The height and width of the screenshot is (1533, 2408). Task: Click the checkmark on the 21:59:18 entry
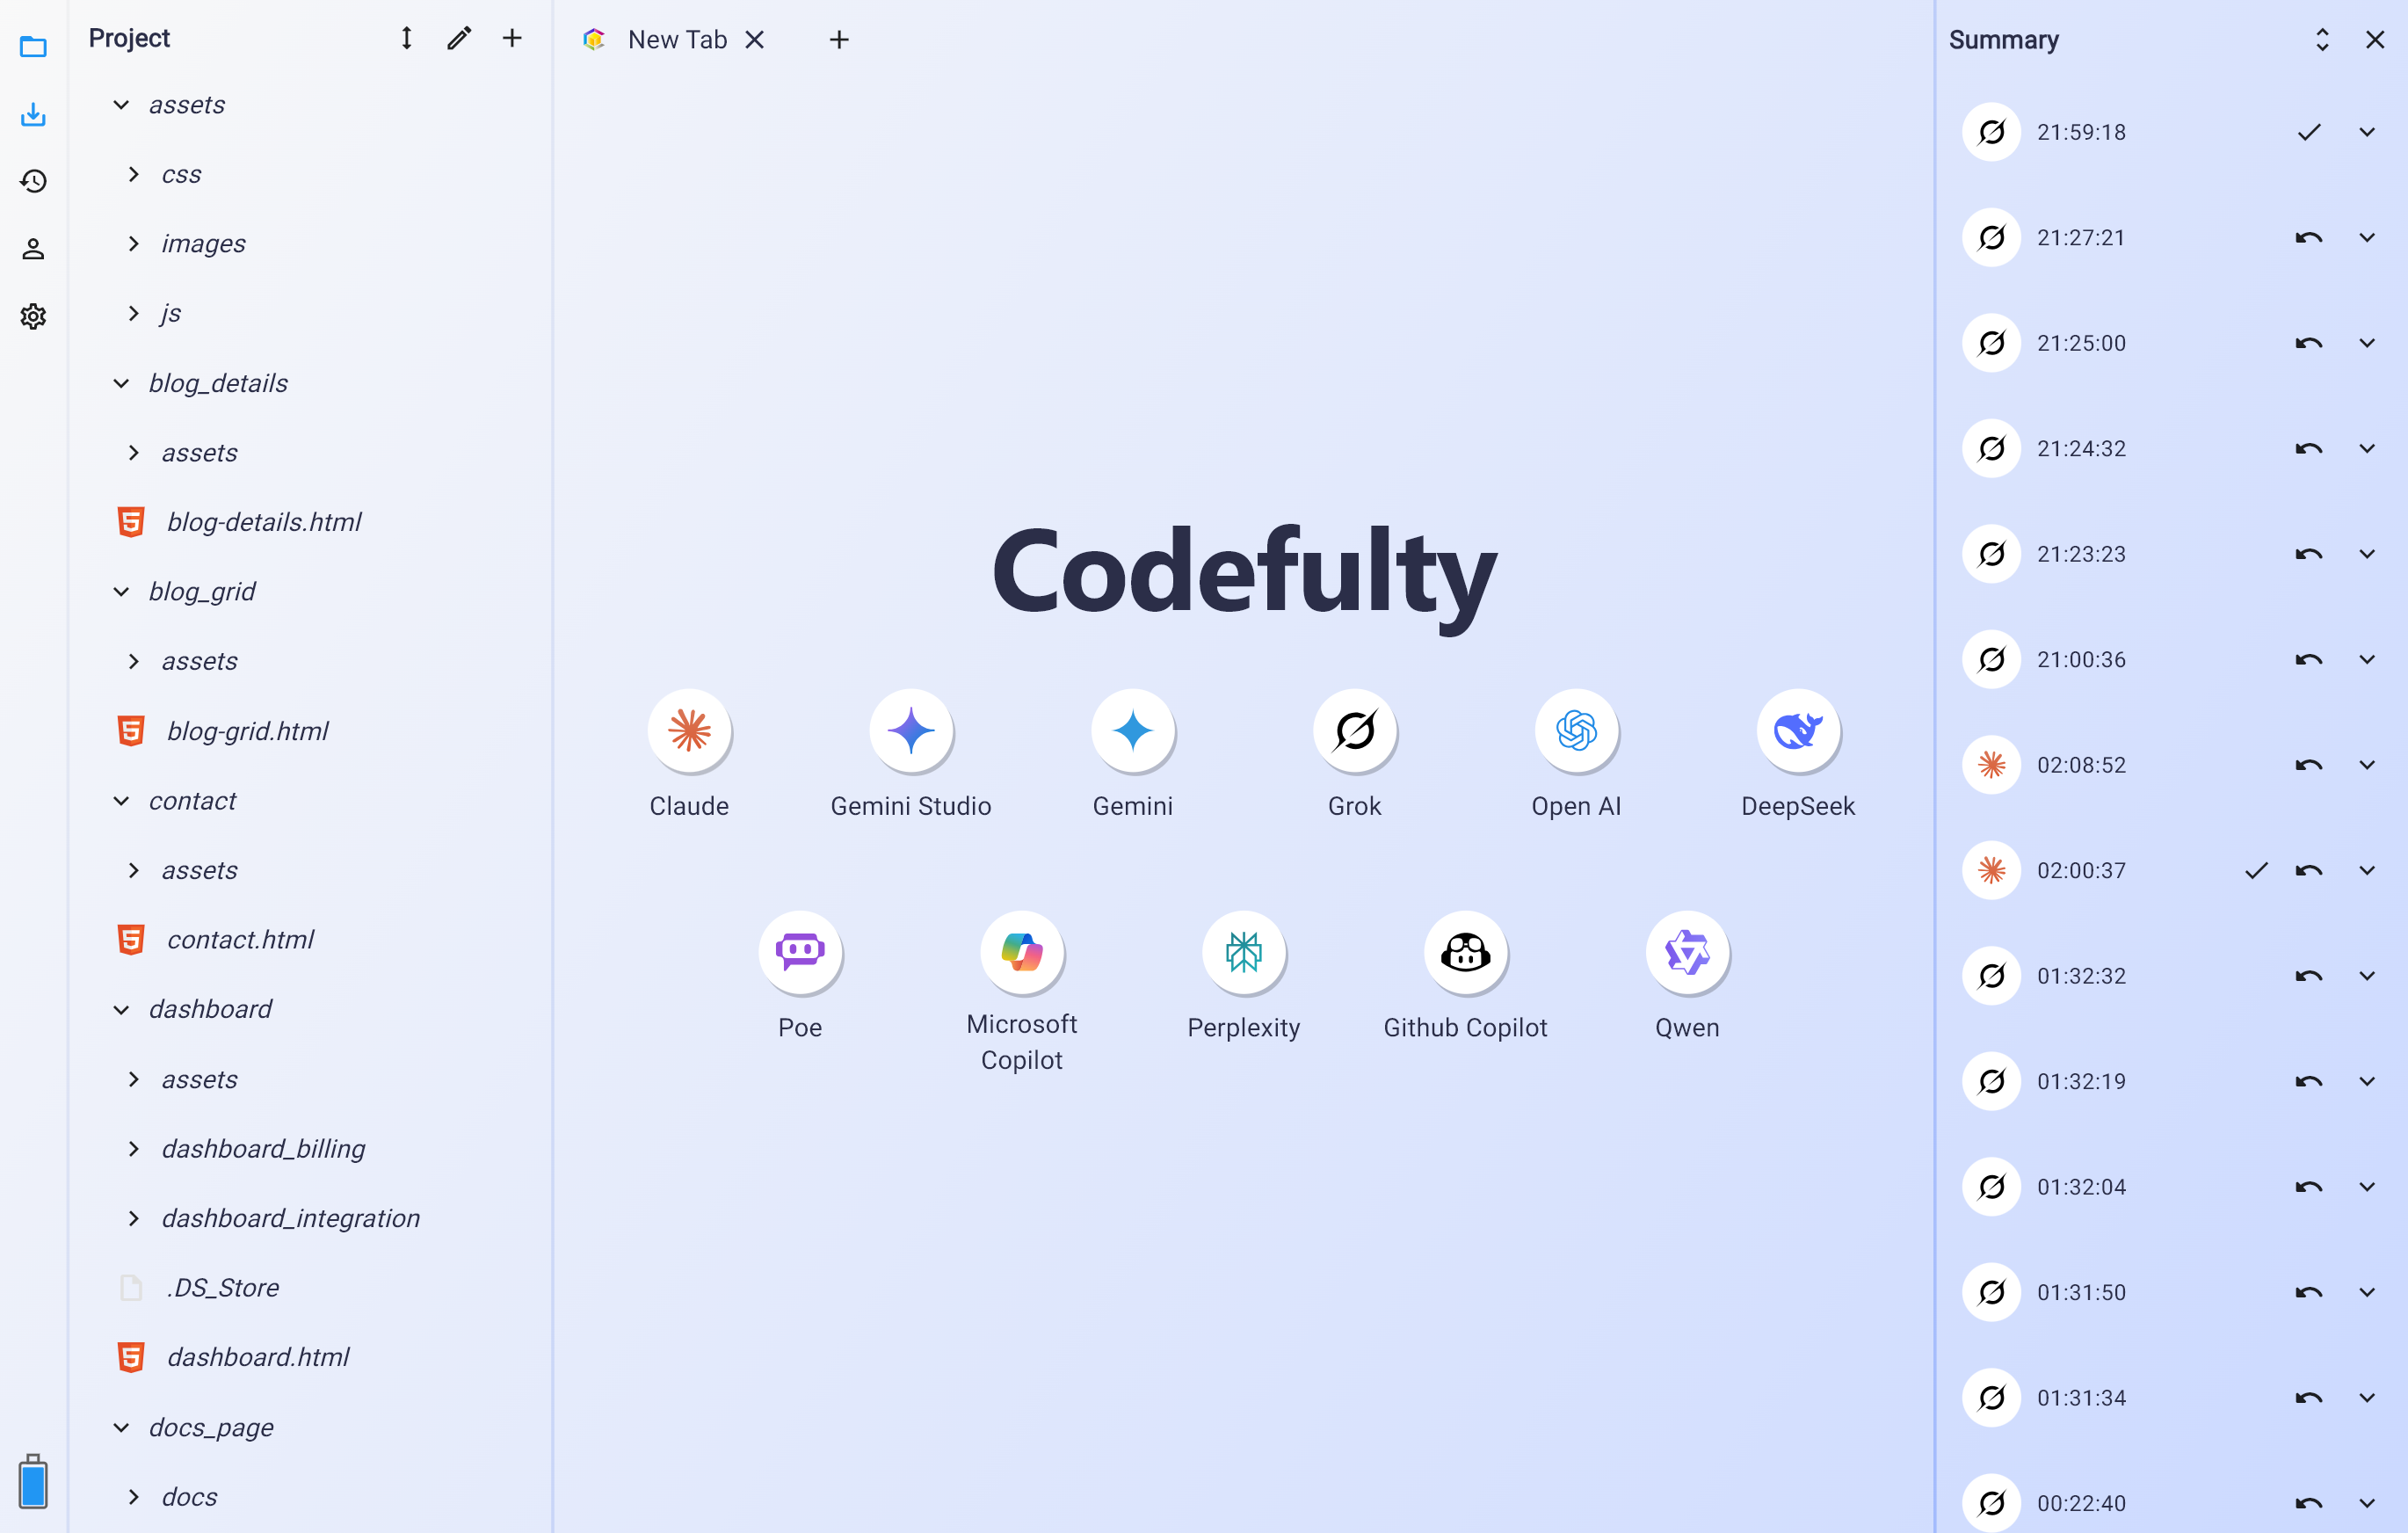click(x=2308, y=132)
